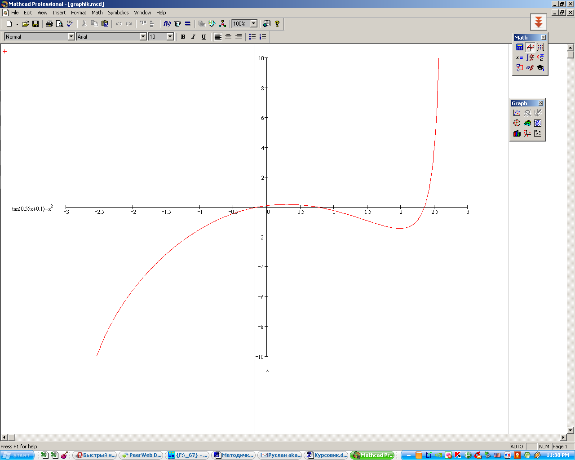575x460 pixels.
Task: Open the Calculator toolbar from Math palette
Action: [x=520, y=47]
